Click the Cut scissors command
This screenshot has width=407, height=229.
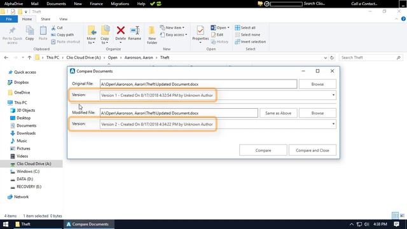pos(57,27)
